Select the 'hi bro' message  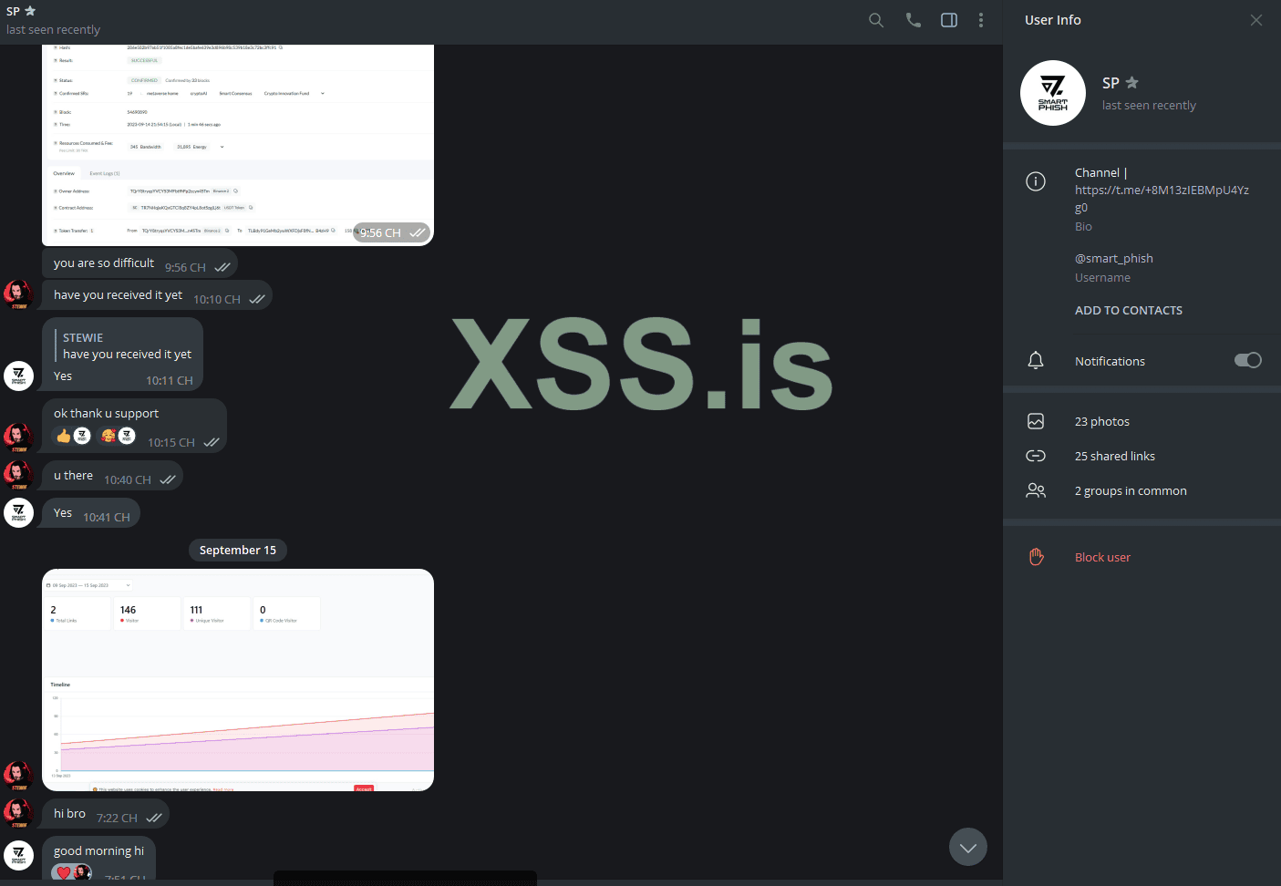coord(106,814)
